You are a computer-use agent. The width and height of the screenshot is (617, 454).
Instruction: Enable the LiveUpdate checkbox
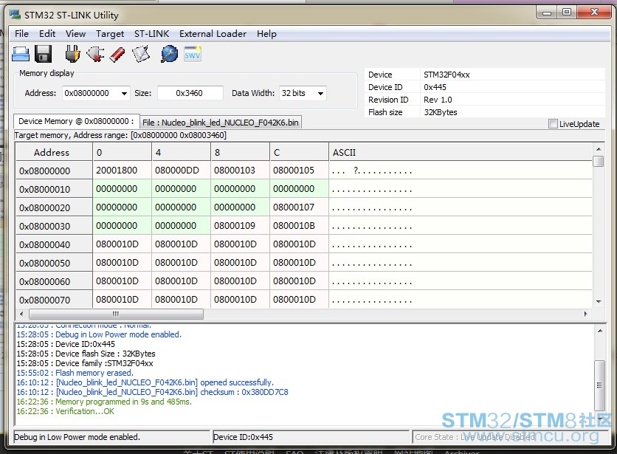tap(553, 124)
